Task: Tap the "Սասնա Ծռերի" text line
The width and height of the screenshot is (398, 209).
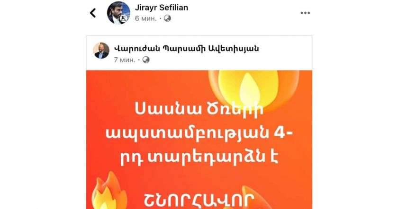Action: [199, 109]
